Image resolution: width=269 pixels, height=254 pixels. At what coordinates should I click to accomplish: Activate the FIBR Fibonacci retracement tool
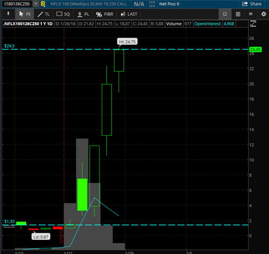pos(105,14)
